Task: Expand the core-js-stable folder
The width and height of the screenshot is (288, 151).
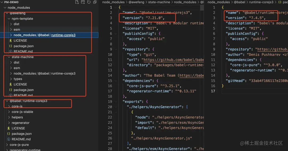Action: click(x=9, y=112)
